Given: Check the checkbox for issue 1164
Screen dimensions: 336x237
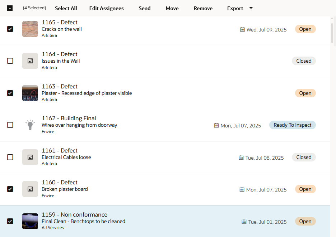Looking at the screenshot, I should point(10,61).
